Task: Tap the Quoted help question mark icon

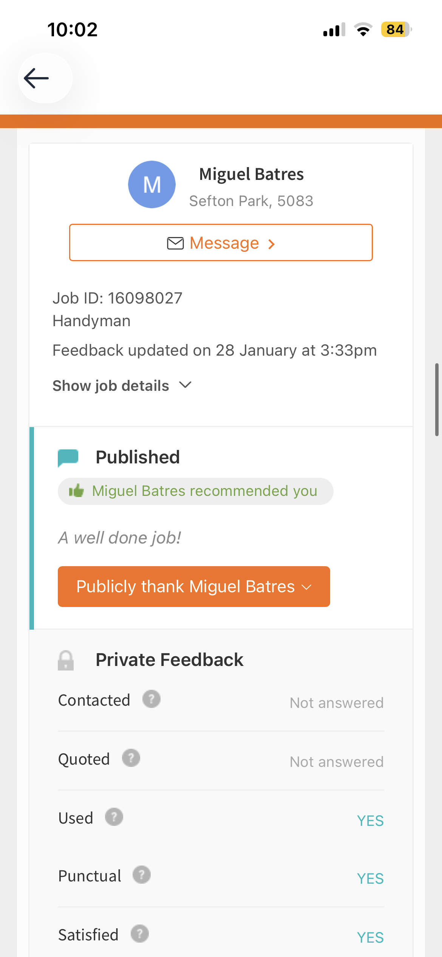Action: click(131, 758)
